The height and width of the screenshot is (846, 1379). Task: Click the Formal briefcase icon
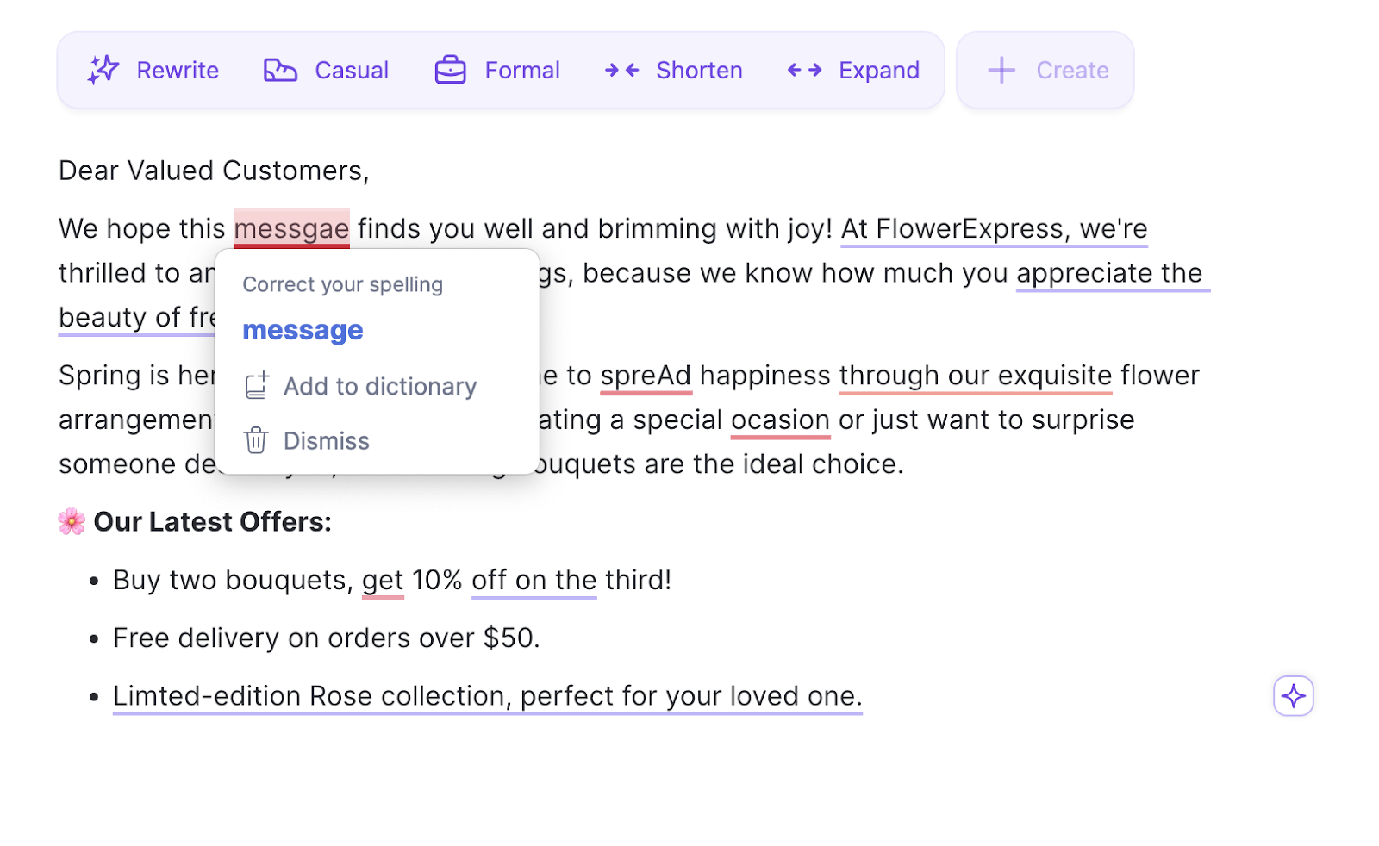(x=450, y=70)
